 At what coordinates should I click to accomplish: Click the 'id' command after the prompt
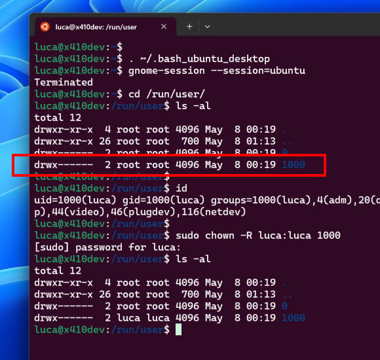(181, 189)
